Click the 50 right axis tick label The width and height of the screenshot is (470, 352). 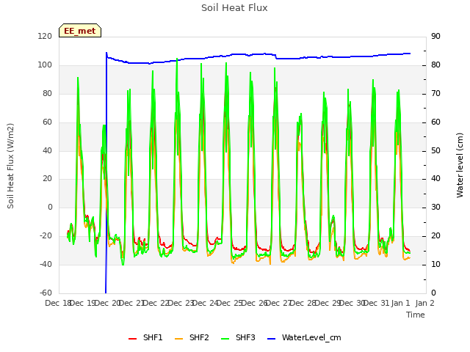click(435, 150)
